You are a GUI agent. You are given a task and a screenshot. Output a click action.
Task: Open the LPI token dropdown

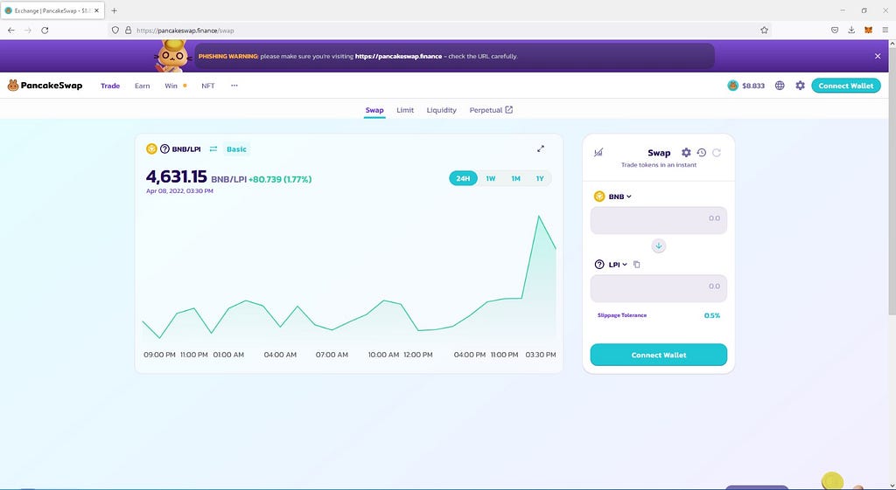click(x=611, y=265)
